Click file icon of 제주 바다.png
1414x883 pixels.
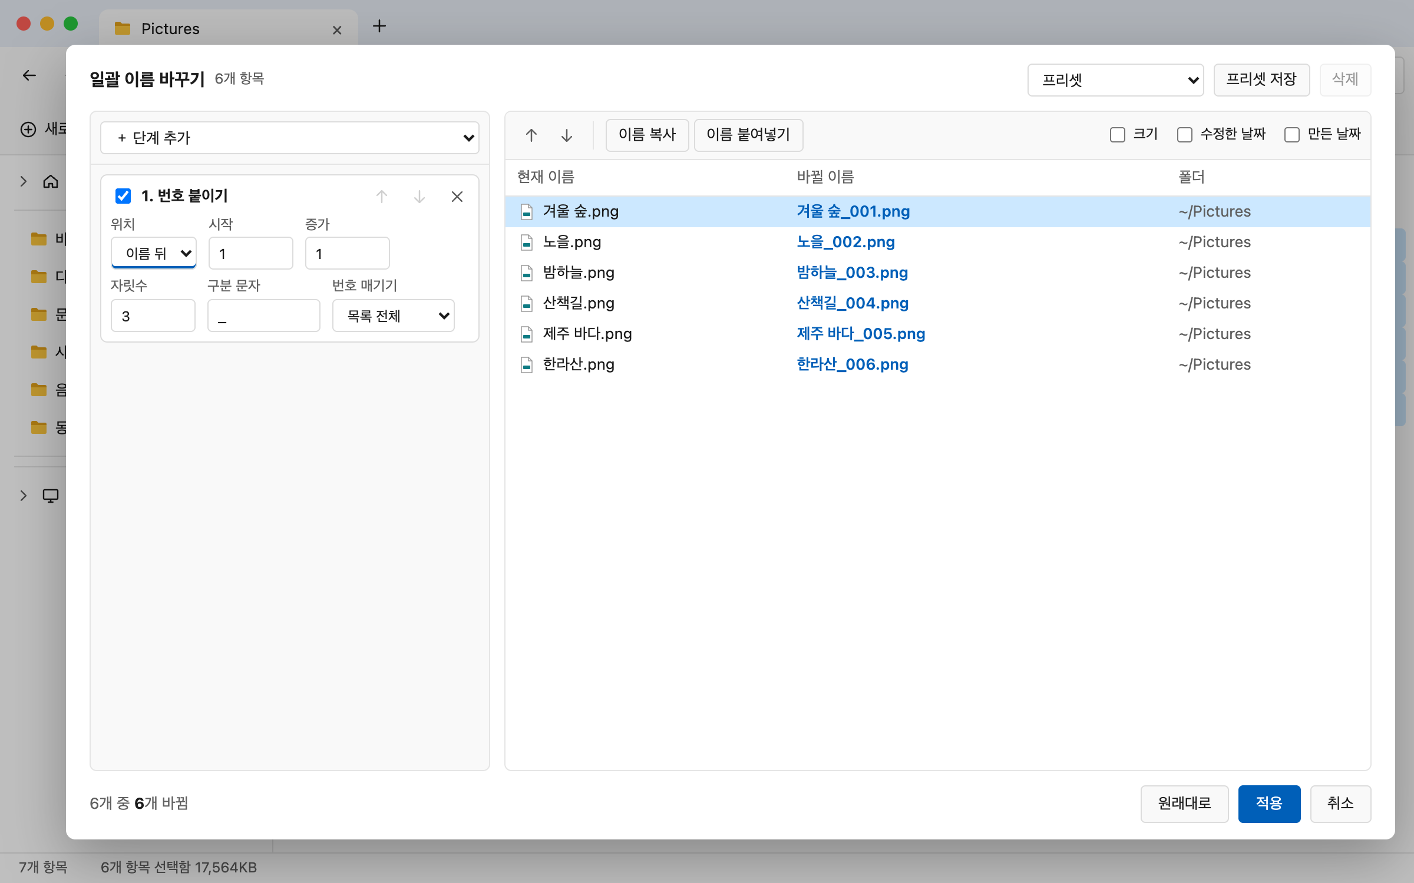pos(527,334)
